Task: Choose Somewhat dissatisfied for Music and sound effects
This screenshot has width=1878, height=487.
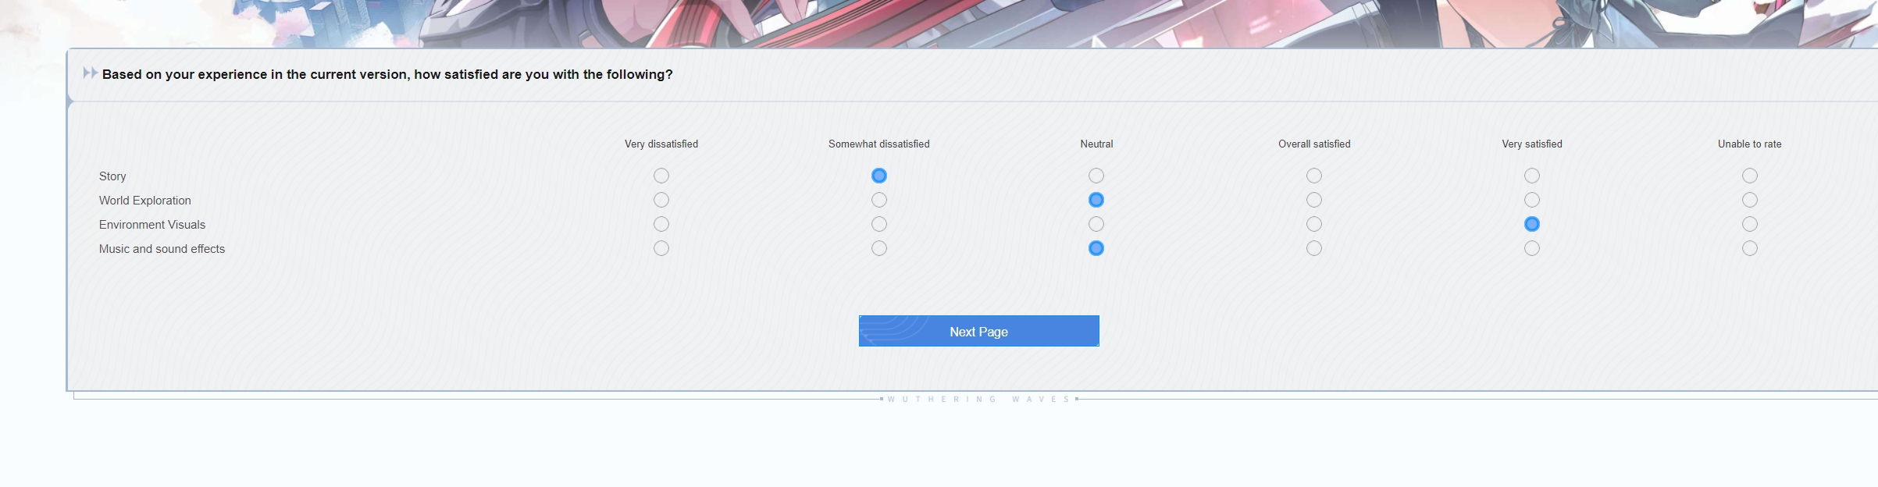Action: pos(879,248)
